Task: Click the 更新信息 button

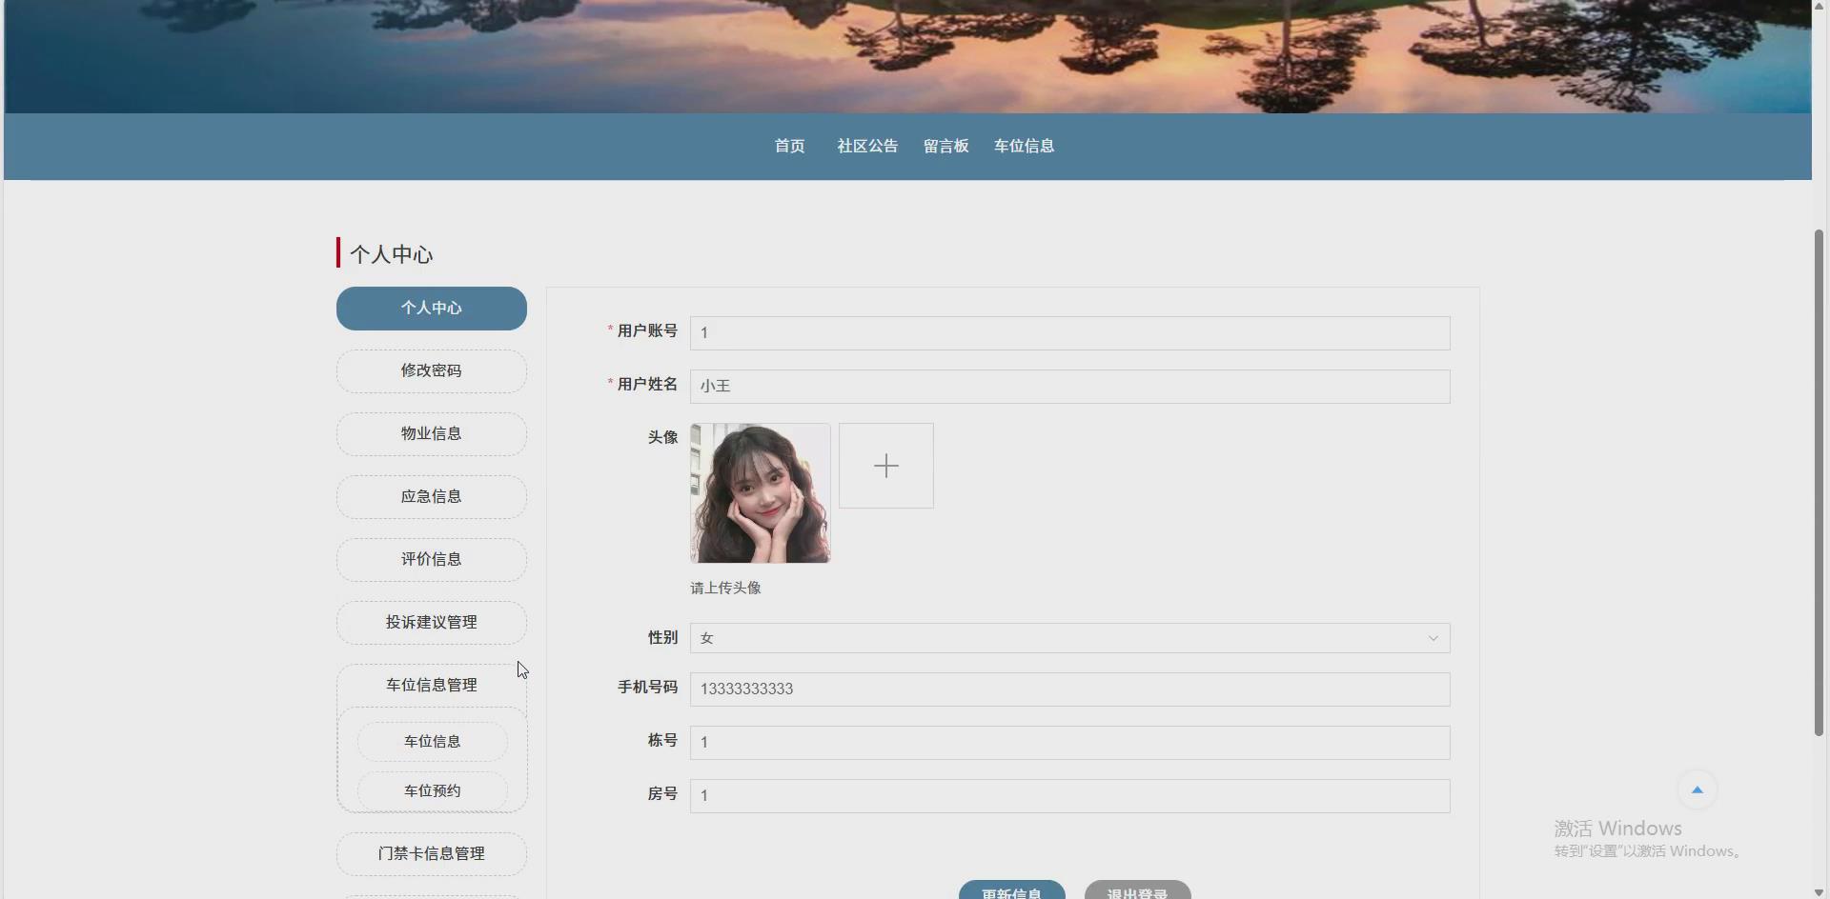Action: (1011, 893)
